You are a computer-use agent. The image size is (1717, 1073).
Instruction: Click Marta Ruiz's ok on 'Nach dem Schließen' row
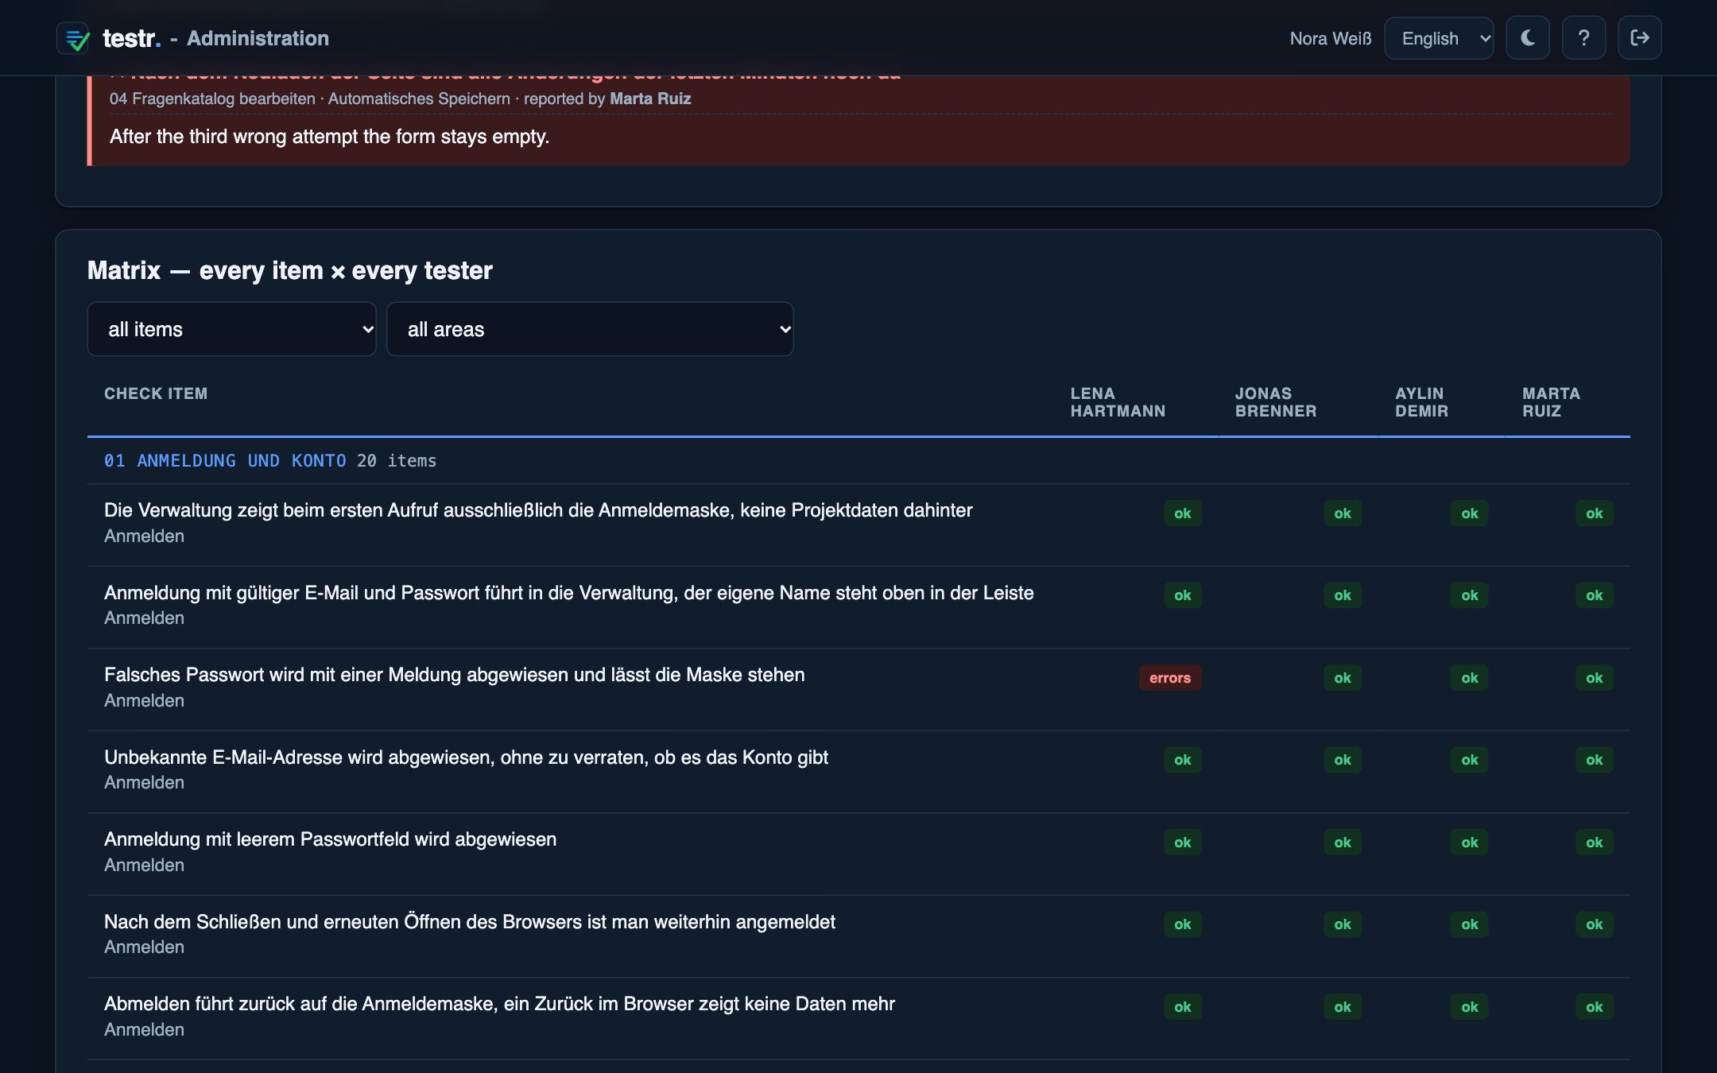coord(1595,924)
